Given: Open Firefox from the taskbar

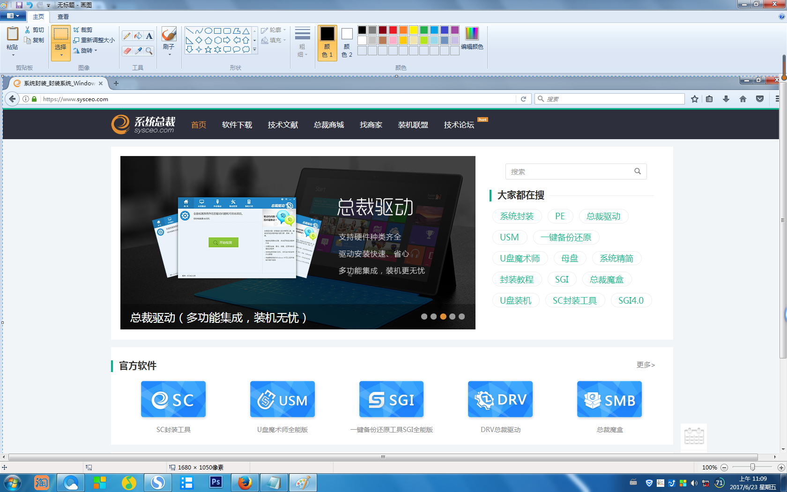Looking at the screenshot, I should click(x=245, y=483).
